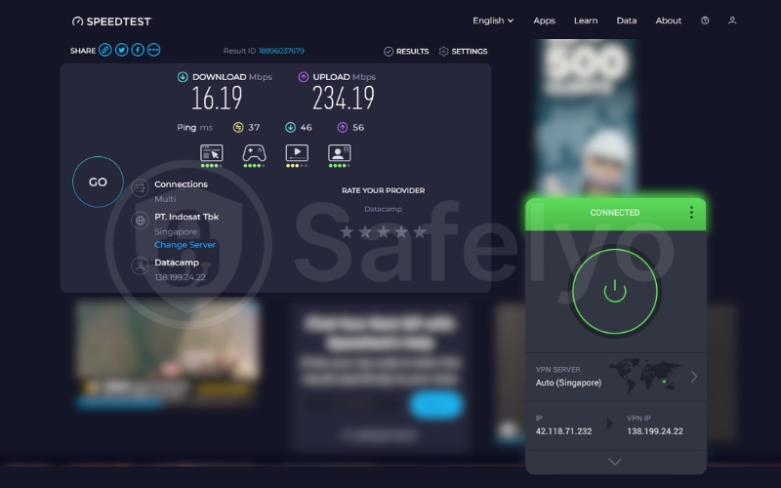This screenshot has width=781, height=488.
Task: Click the CONNECTED status bar
Action: coord(616,213)
